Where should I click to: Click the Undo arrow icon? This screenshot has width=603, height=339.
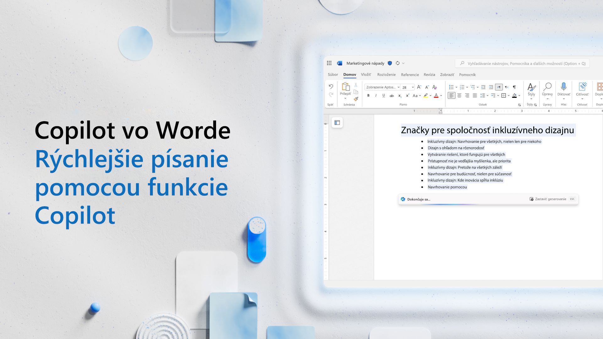331,86
